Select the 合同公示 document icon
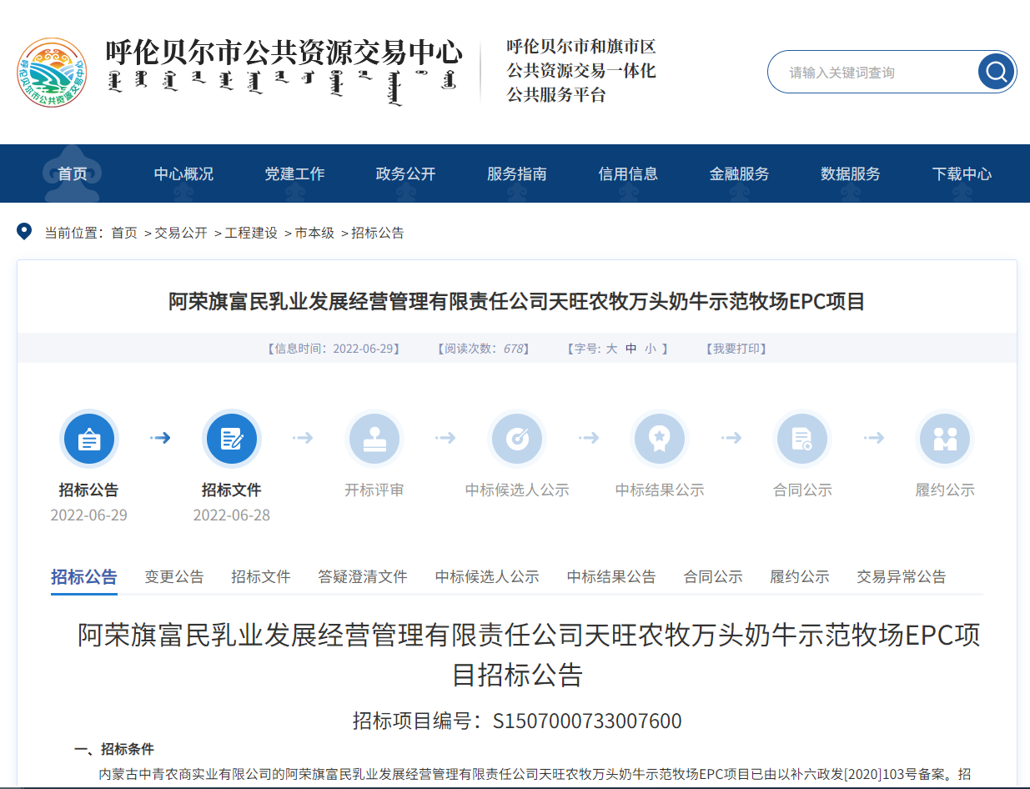This screenshot has width=1030, height=789. pyautogui.click(x=802, y=439)
